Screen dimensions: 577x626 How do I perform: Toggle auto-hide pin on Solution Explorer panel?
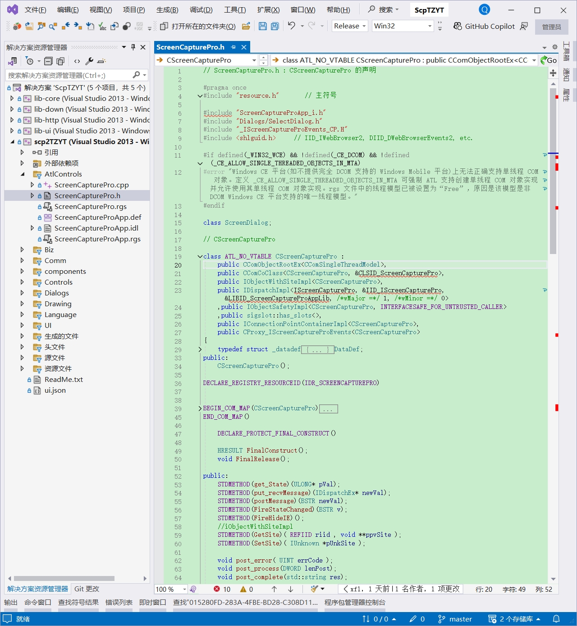point(133,47)
